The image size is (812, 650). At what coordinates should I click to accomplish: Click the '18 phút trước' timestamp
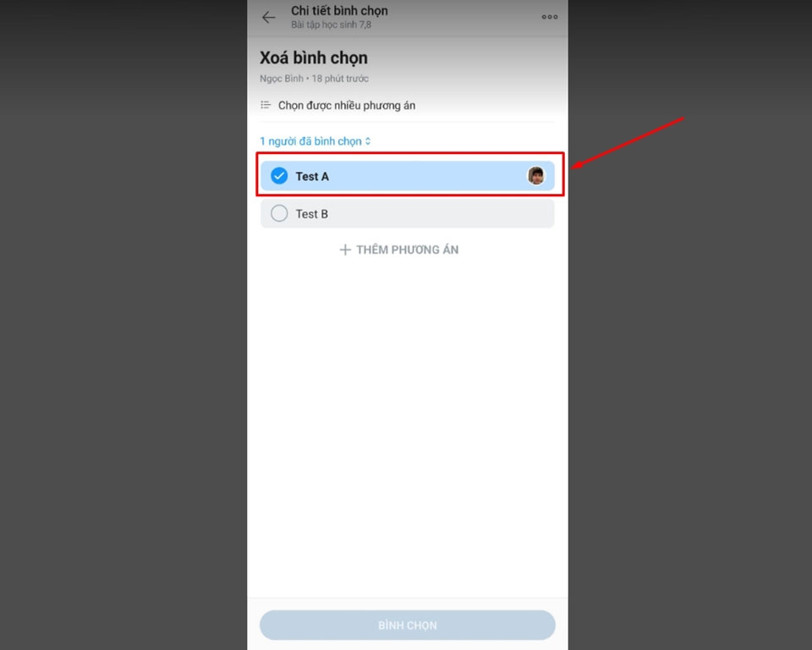pos(340,79)
